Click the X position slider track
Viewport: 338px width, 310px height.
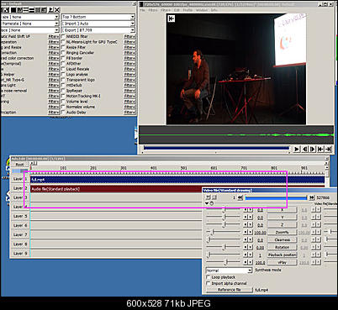[x=224, y=210]
